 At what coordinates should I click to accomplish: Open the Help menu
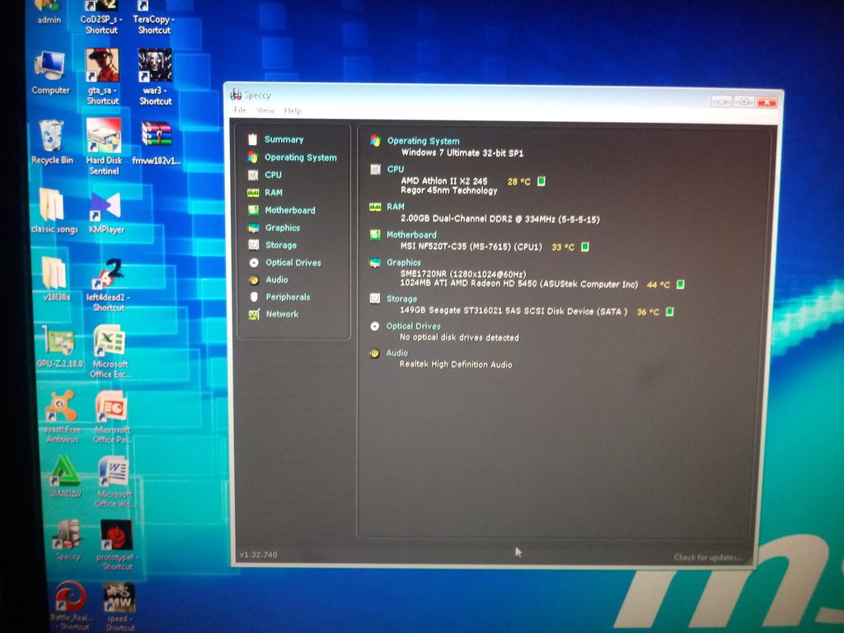point(293,111)
